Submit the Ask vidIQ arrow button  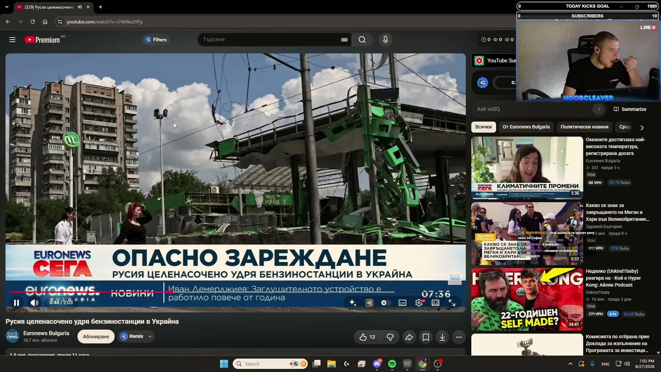599,109
